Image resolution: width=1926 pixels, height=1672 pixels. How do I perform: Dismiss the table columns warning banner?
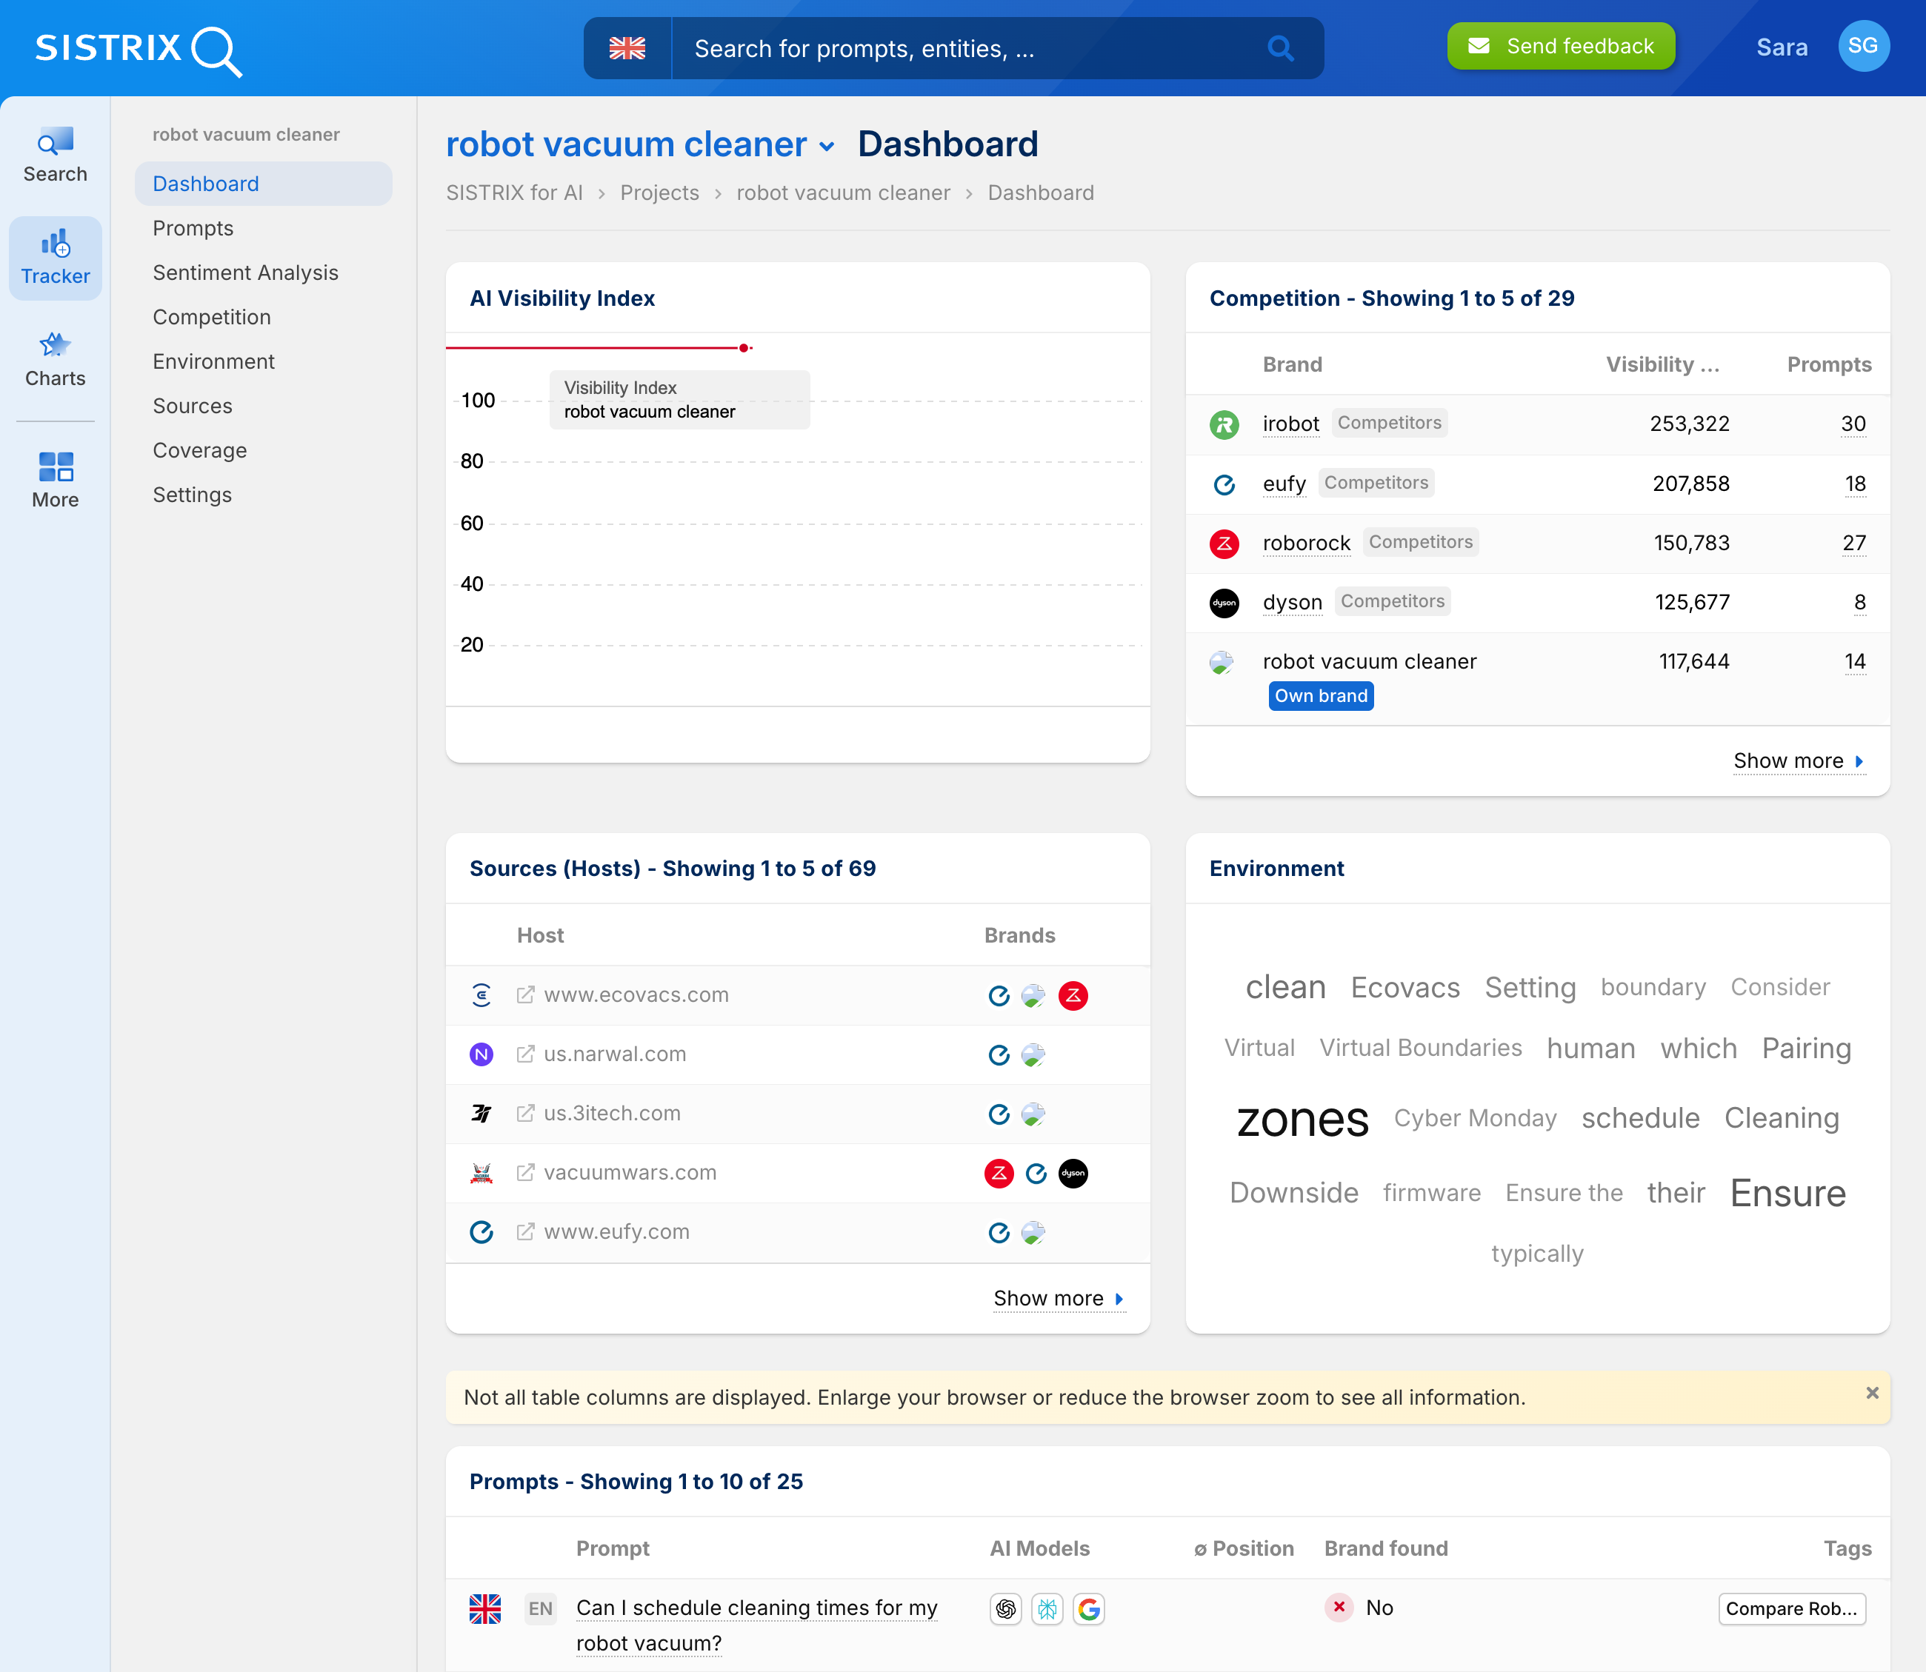(1872, 1393)
